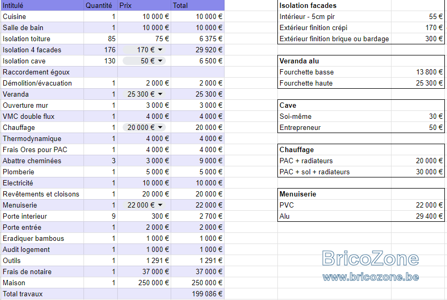The image size is (447, 300).
Task: Select Abattre cheminées quantity 3
Action: click(100, 161)
